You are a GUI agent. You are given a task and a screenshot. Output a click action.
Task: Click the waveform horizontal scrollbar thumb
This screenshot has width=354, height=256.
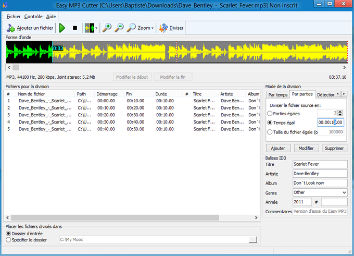pos(16,67)
